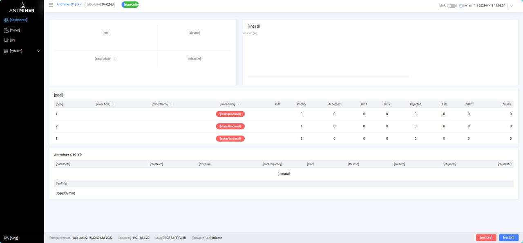Click the [minerName] info icon
The width and height of the screenshot is (523, 243).
(x=172, y=104)
